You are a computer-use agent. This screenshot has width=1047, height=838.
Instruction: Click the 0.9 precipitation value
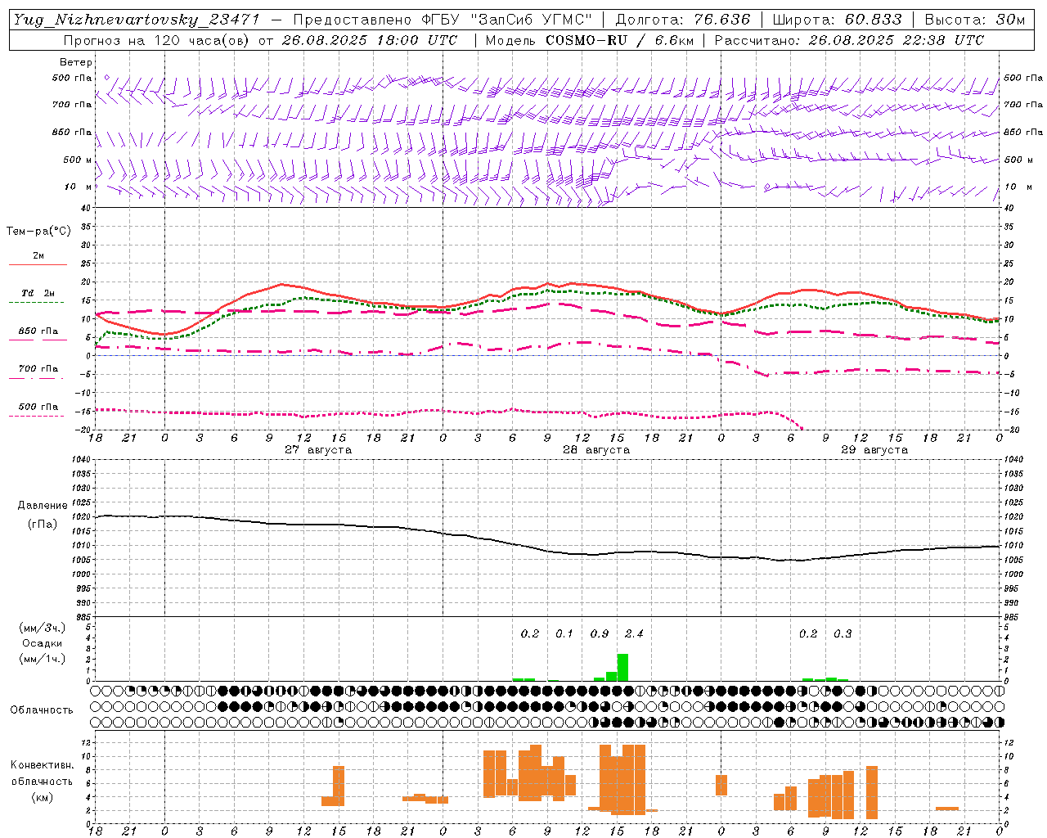(x=600, y=633)
